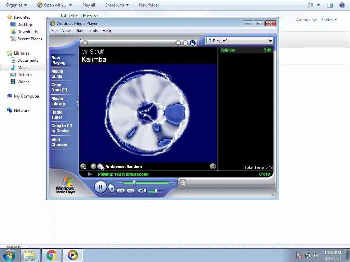Screen dimensions: 350x262
Task: Open Arrange by Folder dropdown
Action: click(329, 19)
